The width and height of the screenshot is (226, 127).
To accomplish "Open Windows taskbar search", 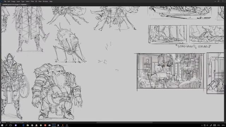I will (6, 125).
